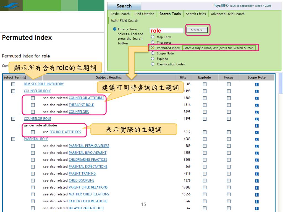Image resolution: width=283 pixels, height=212 pixels.
Task: Open MOTHER CHILD RELATIONS heading link
Action: tap(89, 194)
